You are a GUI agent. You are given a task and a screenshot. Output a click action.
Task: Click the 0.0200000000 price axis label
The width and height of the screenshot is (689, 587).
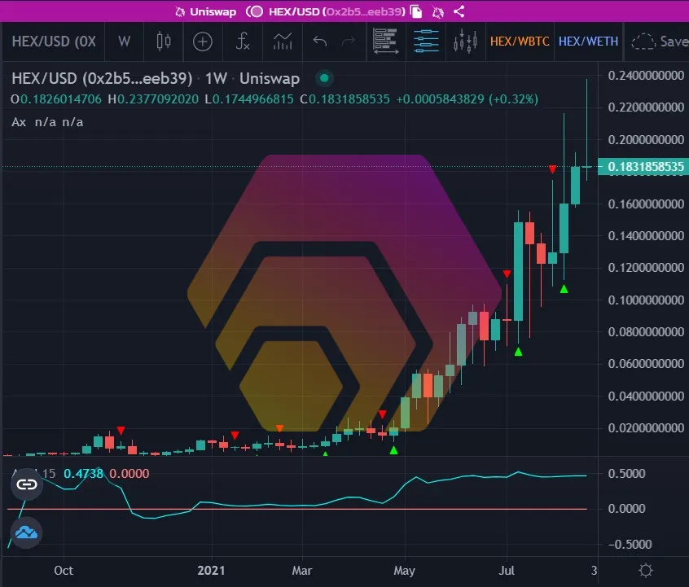click(646, 428)
